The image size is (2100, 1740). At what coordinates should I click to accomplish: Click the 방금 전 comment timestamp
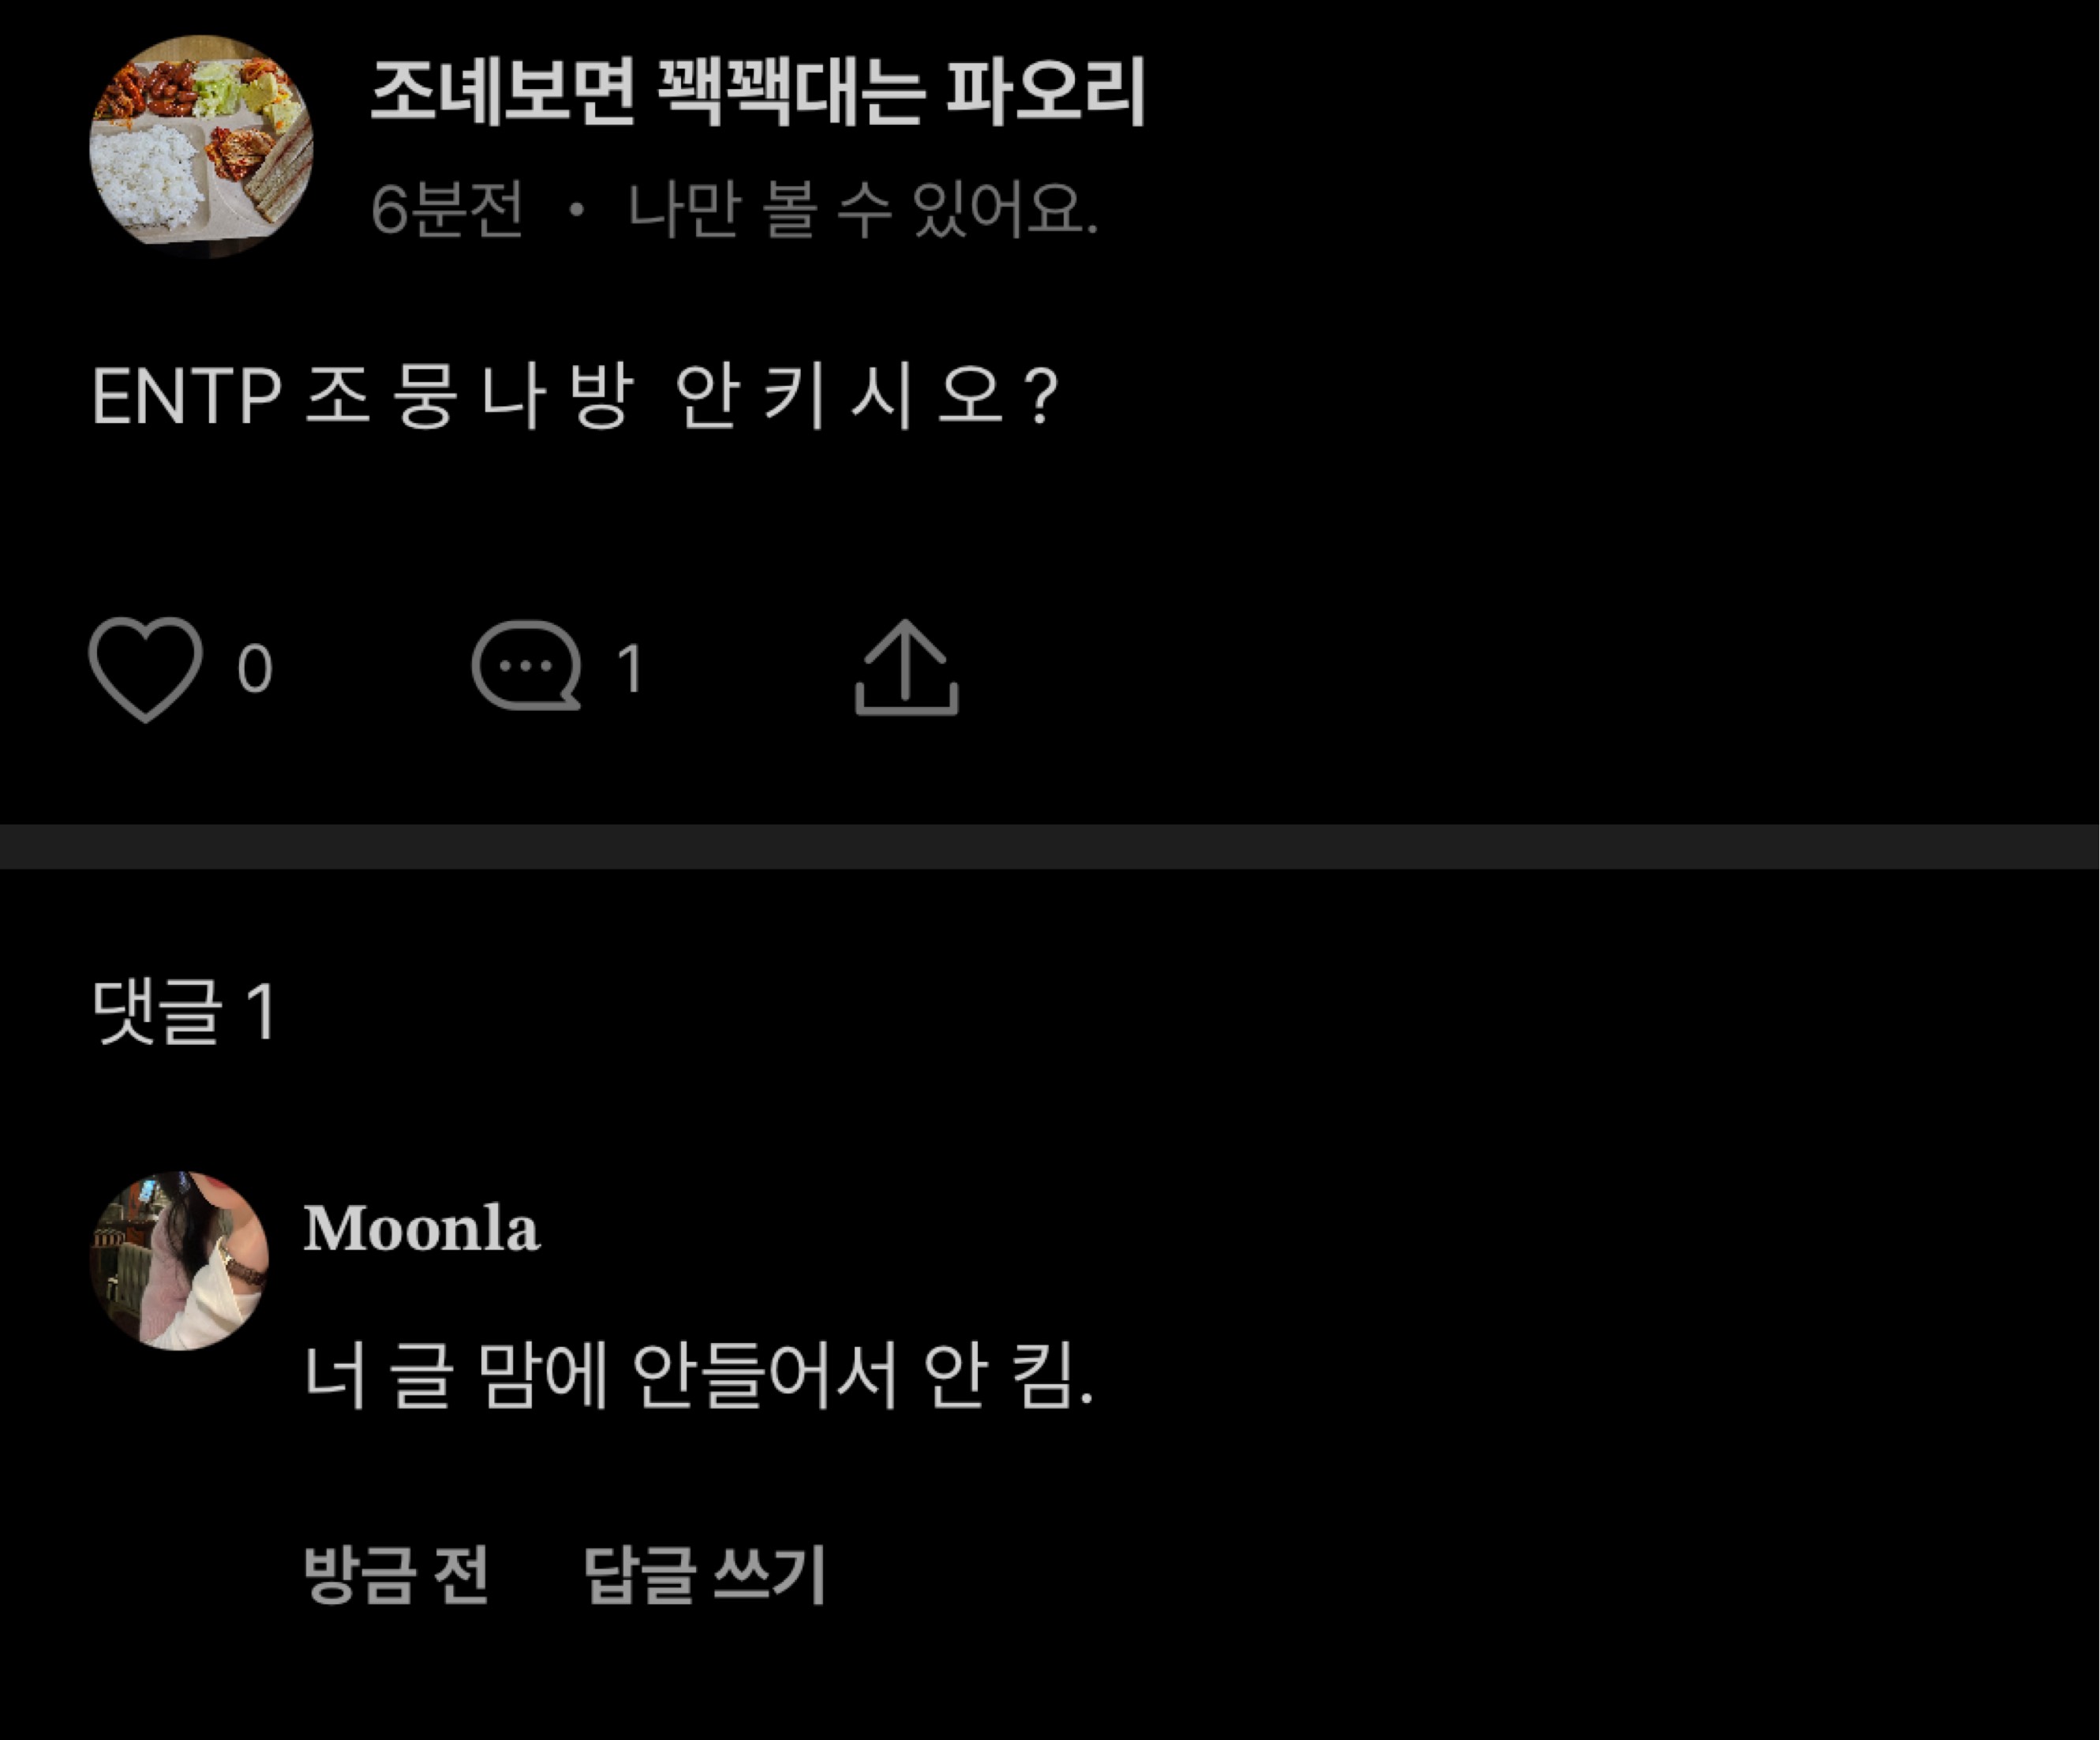point(396,1574)
